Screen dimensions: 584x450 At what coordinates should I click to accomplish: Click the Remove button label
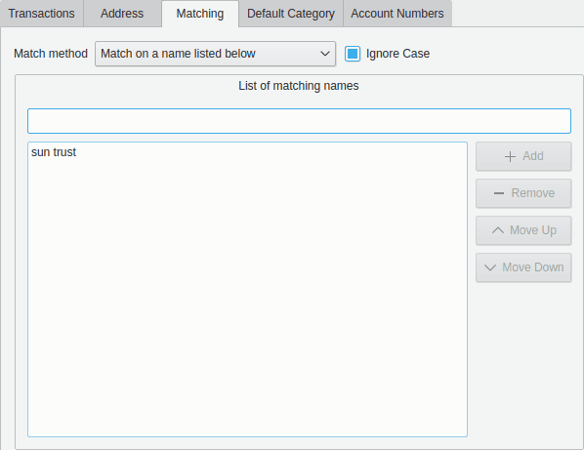click(x=533, y=193)
